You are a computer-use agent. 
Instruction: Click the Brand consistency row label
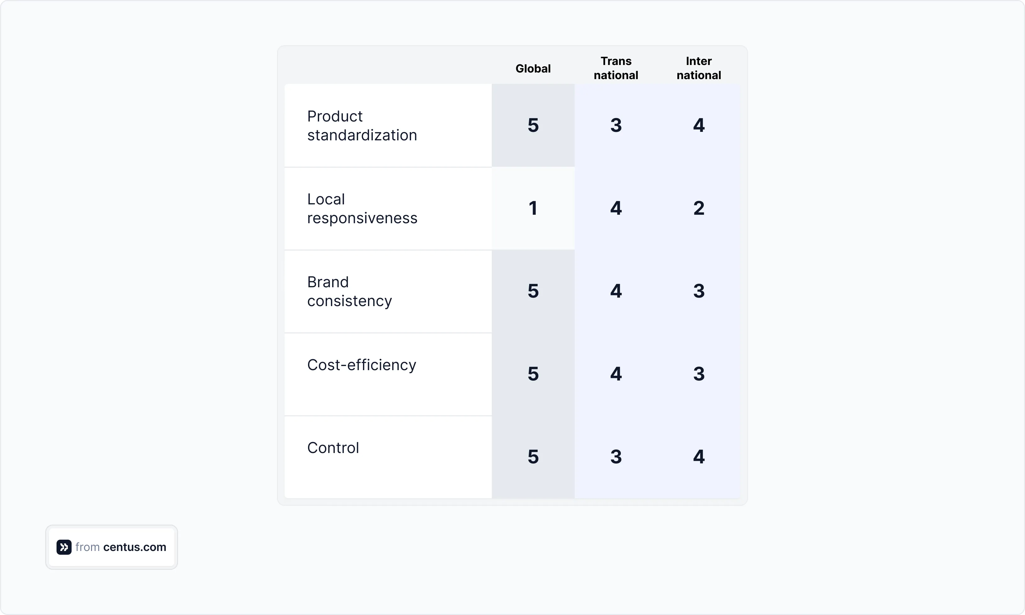[x=350, y=291]
